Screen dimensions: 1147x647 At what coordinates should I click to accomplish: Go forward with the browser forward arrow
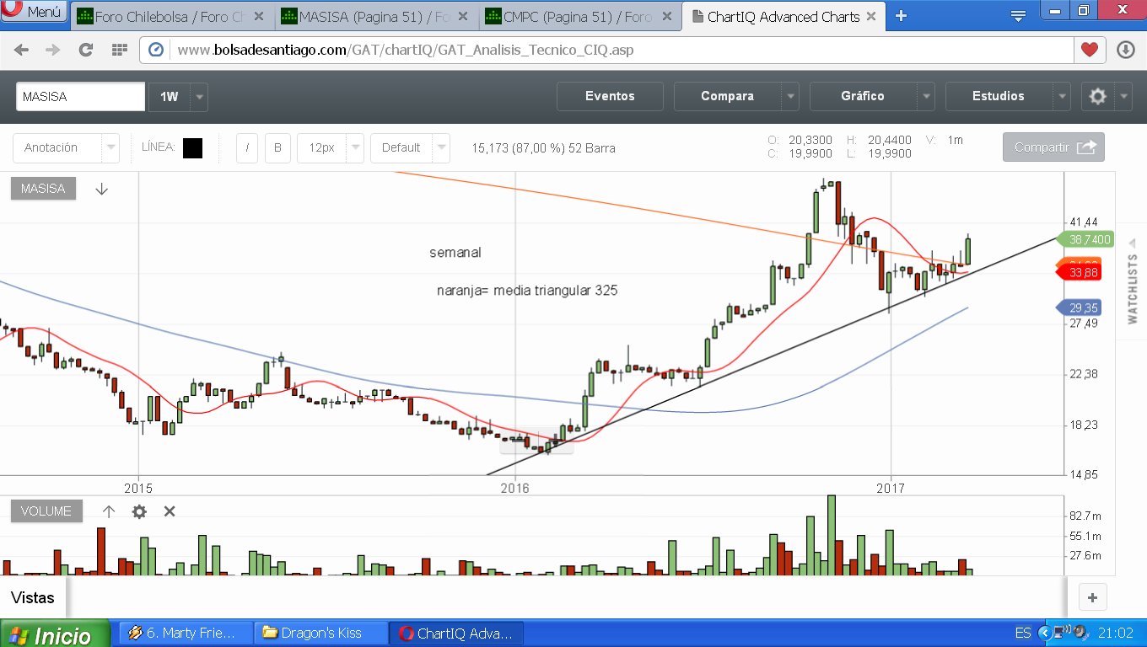coord(53,50)
